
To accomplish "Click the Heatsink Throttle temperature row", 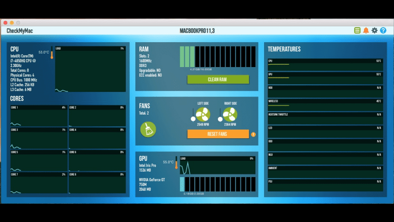I will [325, 118].
